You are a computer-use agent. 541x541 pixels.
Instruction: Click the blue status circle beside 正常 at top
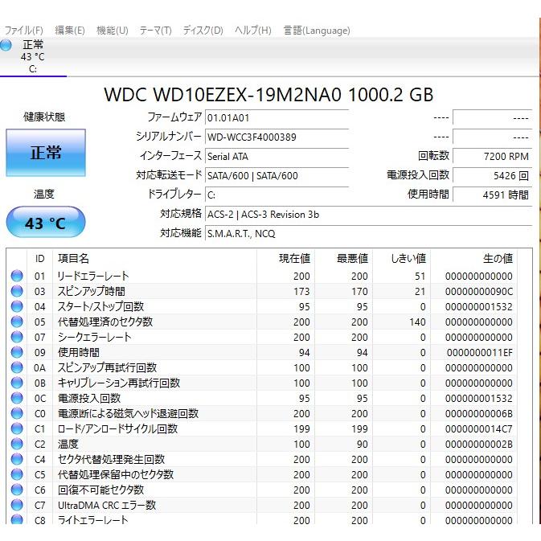tap(6, 45)
